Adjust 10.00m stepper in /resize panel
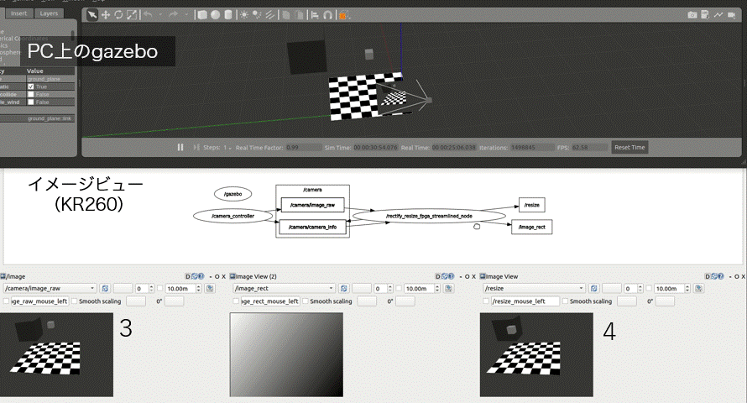Screen dimensions: 747x403 pos(687,289)
